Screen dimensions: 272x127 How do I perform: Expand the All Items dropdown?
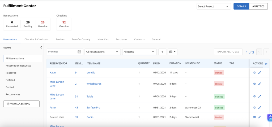(x=139, y=52)
